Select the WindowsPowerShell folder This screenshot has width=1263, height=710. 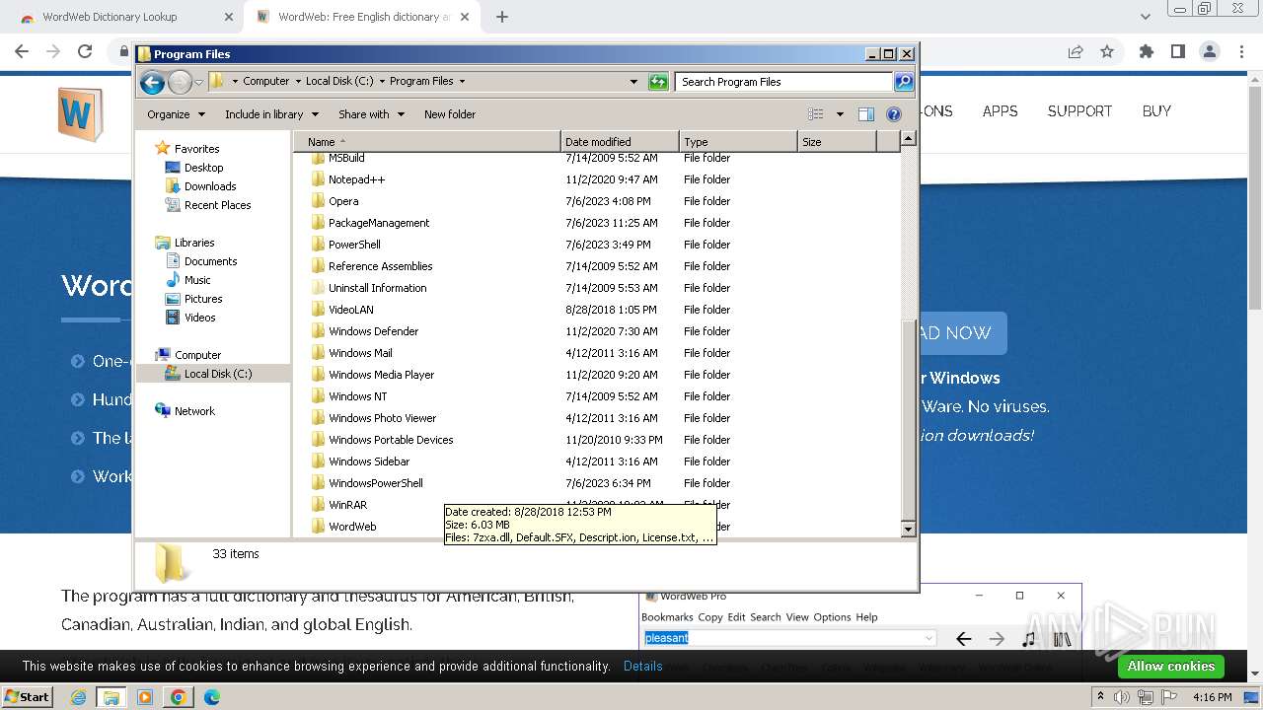[375, 483]
